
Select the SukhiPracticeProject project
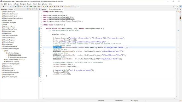11,77
